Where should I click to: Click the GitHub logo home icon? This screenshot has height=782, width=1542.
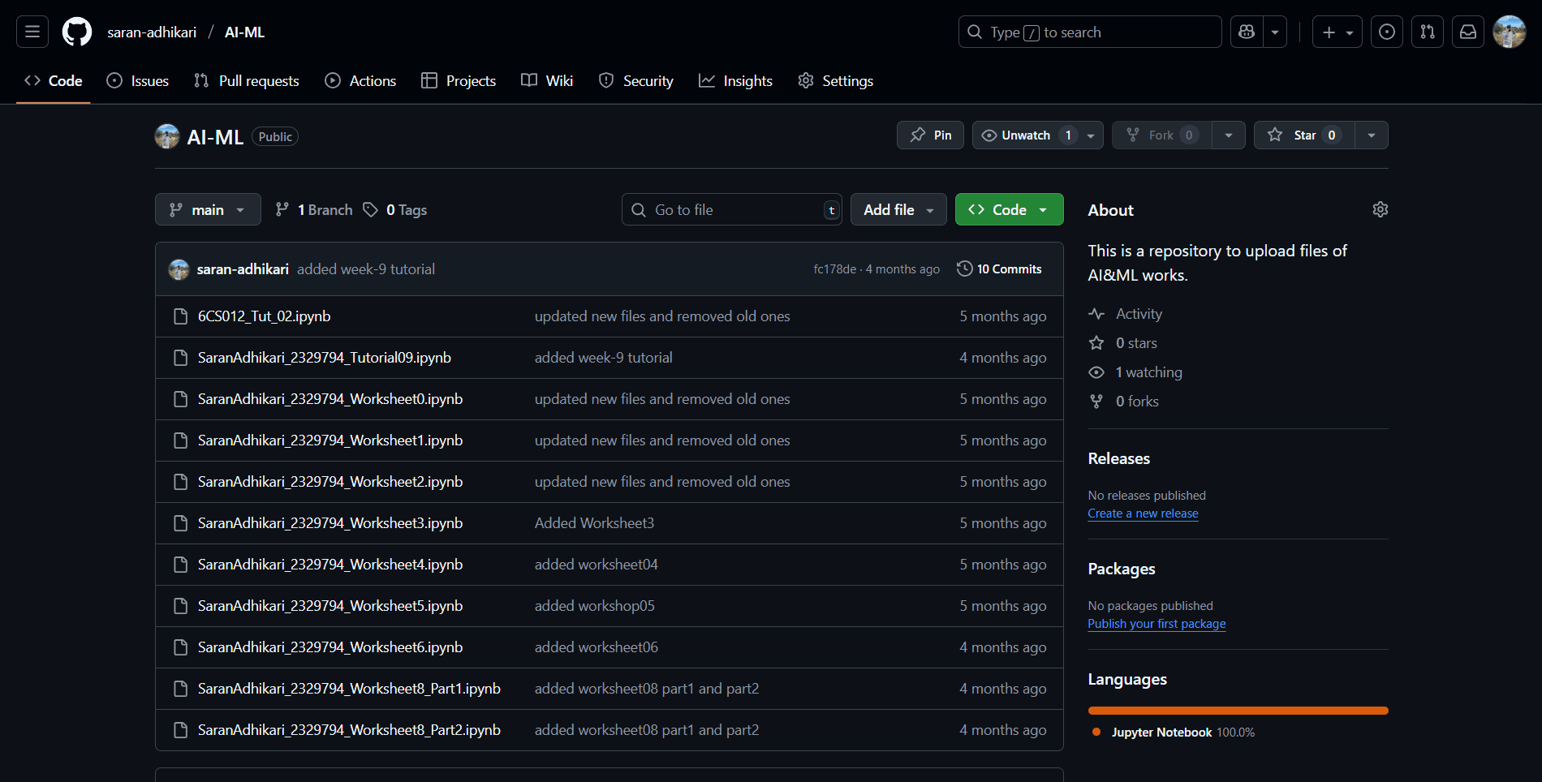coord(77,32)
